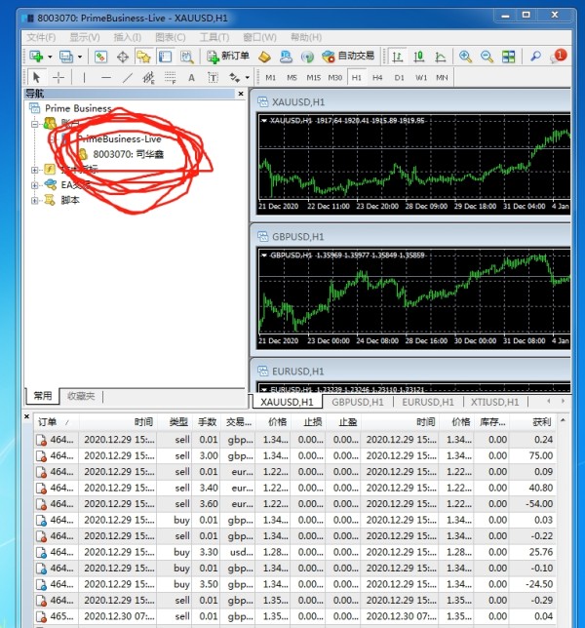Select the trendline drawing tool

point(128,77)
